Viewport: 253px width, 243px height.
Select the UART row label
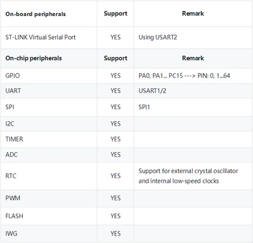pyautogui.click(x=13, y=91)
